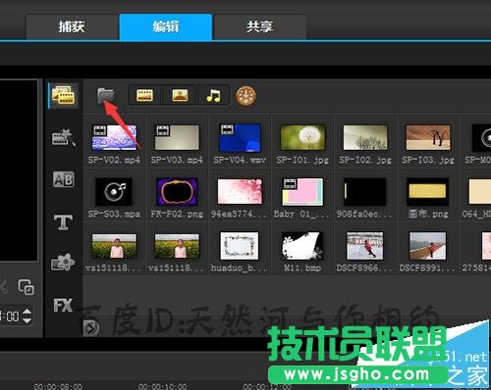Click the M11.bmp file name label
This screenshot has width=491, height=390.
click(302, 268)
